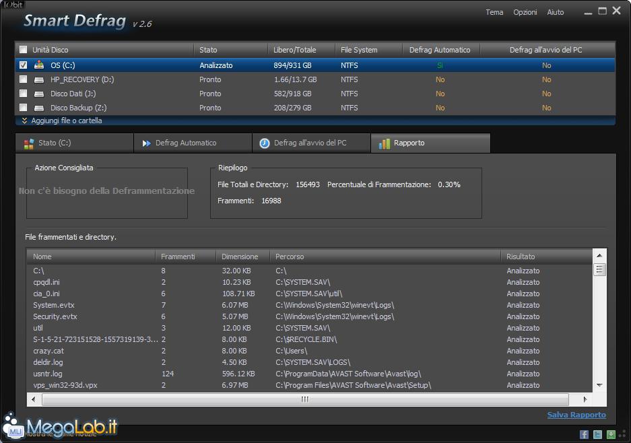Click the Salva Rapporto link
Image resolution: width=631 pixels, height=443 pixels.
coord(576,415)
